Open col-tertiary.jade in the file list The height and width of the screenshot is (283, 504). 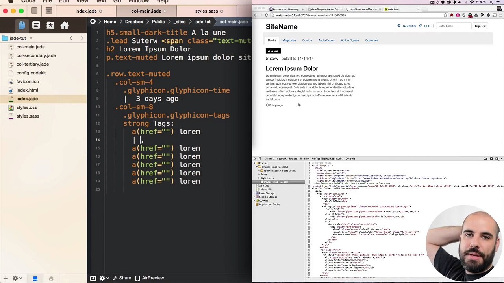point(32,64)
